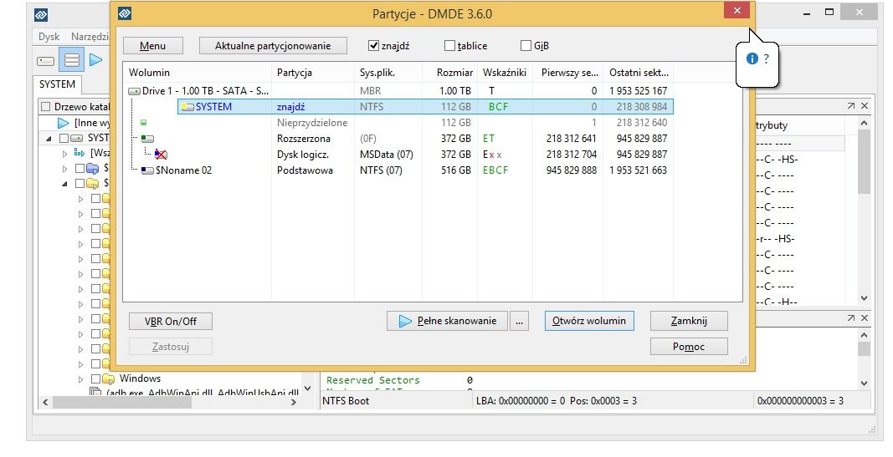Click the drive icon on the SYST tree row
The width and height of the screenshot is (893, 457).
(x=77, y=138)
